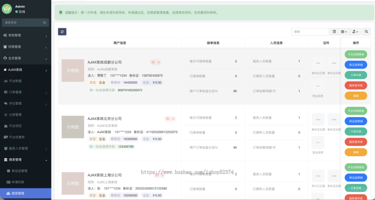Open 上海分公司 示例图 thumbnail
The height and width of the screenshot is (200, 375).
73,183
